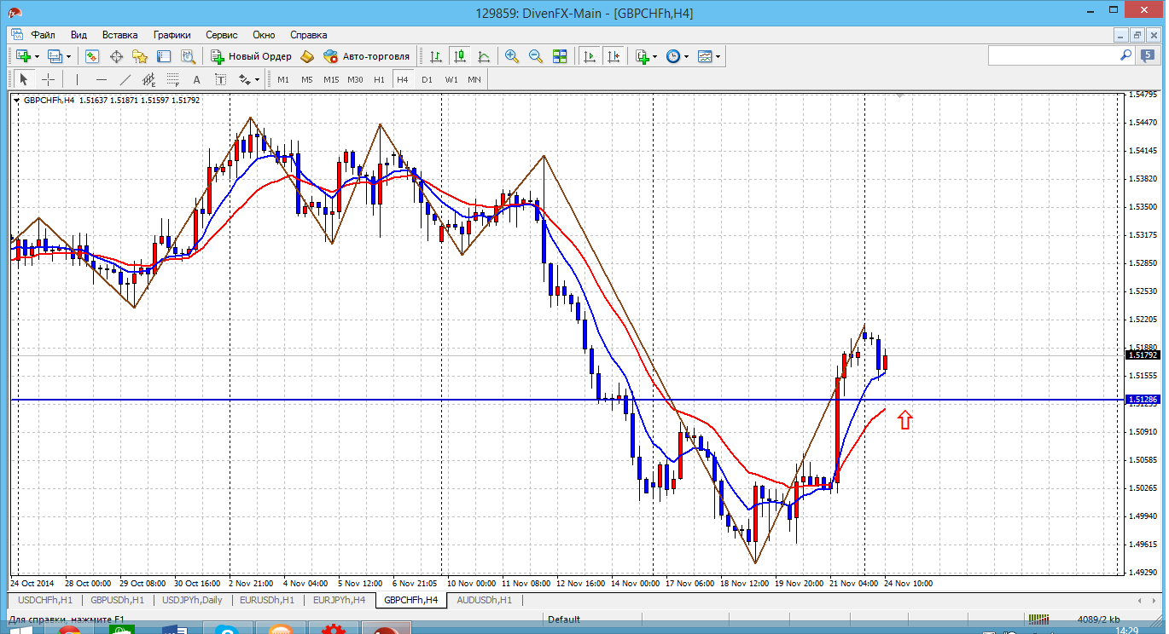Select the Crosshair tool

(49, 79)
